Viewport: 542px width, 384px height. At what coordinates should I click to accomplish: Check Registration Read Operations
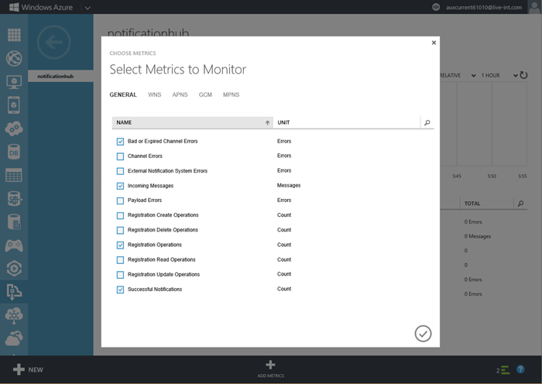coord(120,260)
